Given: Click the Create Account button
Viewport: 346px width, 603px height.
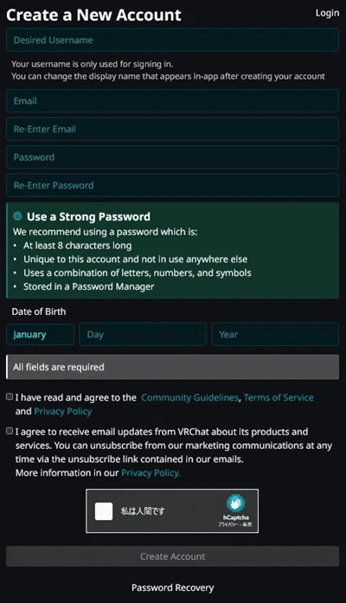Looking at the screenshot, I should (x=173, y=556).
